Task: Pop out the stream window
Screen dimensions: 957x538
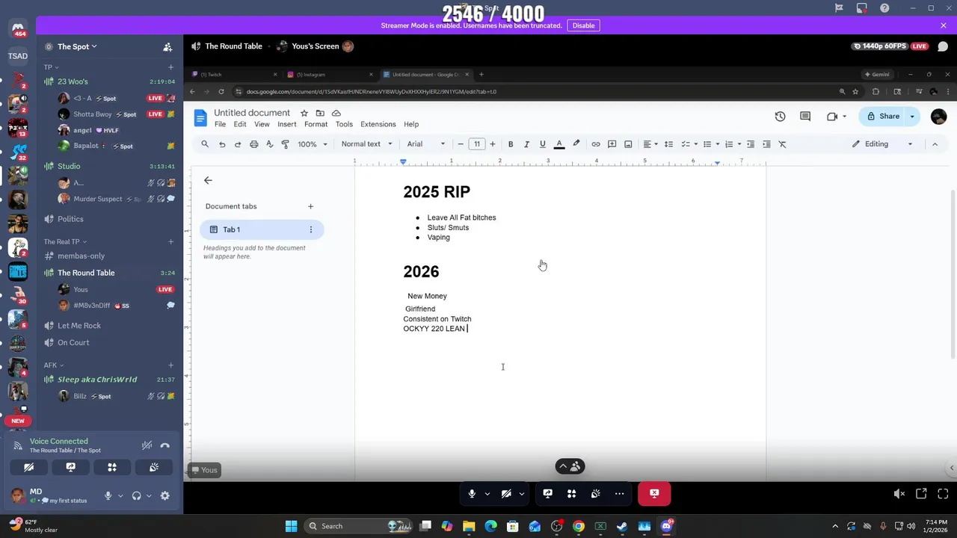Action: (921, 494)
